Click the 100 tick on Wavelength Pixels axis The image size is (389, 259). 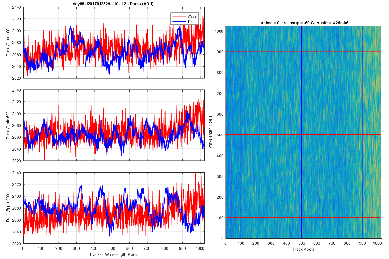pos(220,218)
